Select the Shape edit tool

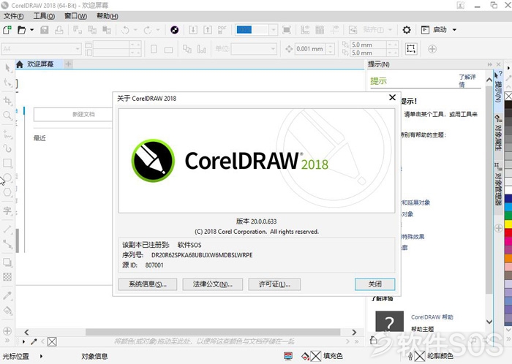(x=7, y=83)
